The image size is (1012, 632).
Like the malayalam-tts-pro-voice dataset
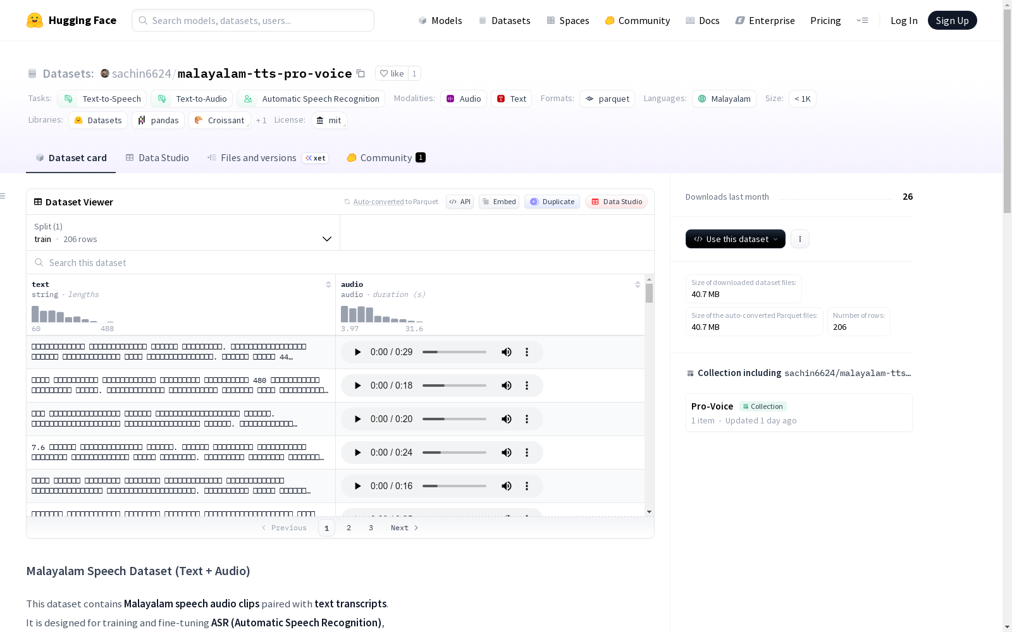(392, 73)
